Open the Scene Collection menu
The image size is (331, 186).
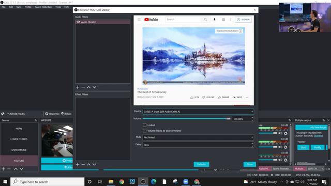click(x=43, y=7)
